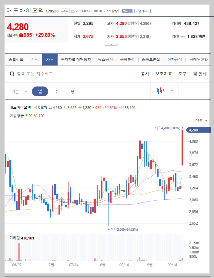Zoom out with the minus icon
The height and width of the screenshot is (278, 214).
(189, 91)
